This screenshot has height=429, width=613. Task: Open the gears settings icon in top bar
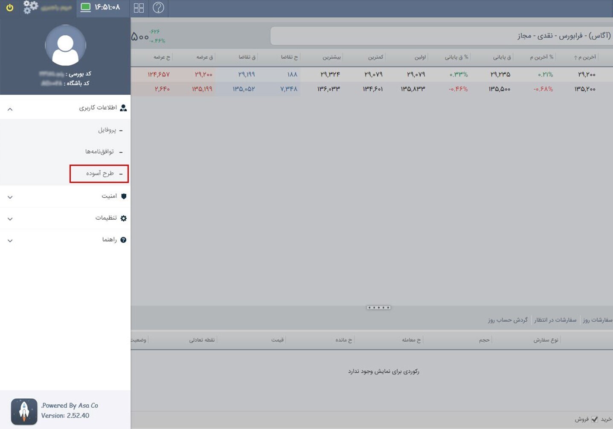[x=30, y=7]
